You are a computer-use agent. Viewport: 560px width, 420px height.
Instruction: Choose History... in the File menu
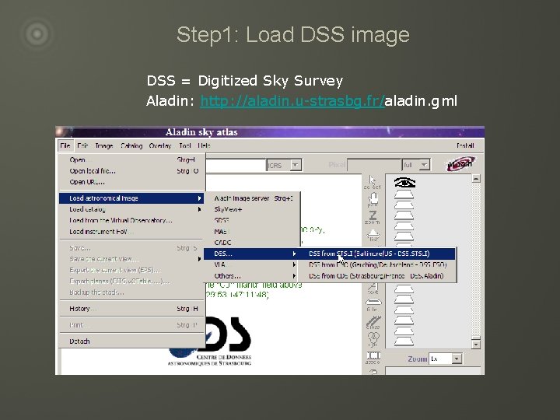pyautogui.click(x=131, y=309)
